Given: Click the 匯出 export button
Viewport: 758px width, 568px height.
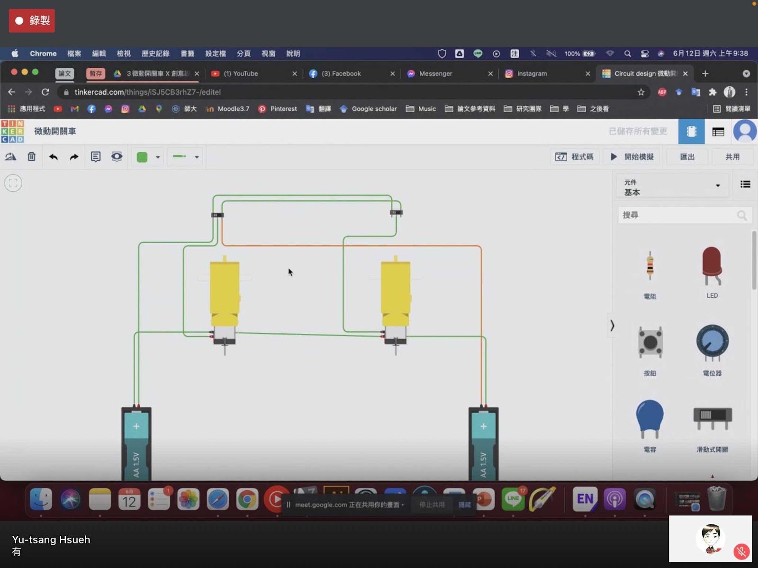Looking at the screenshot, I should 687,157.
